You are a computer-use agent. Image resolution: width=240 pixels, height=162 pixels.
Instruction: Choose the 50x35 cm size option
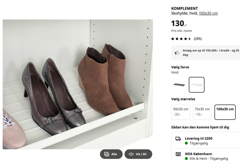(x=180, y=112)
